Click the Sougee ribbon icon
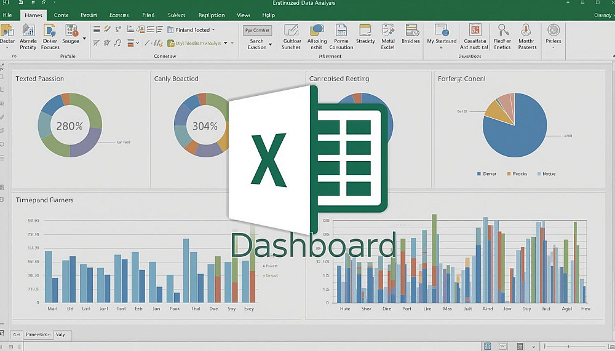615x351 pixels. coord(71,30)
